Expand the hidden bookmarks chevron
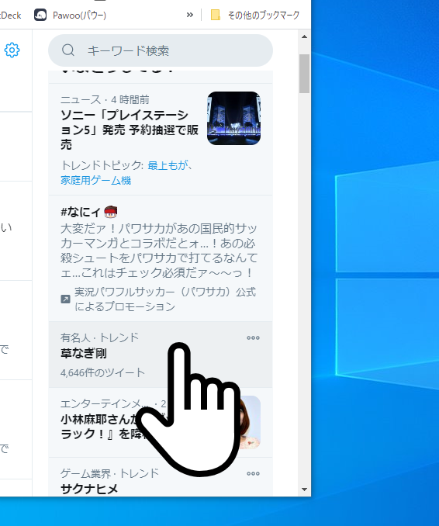This screenshot has width=439, height=526. click(x=190, y=15)
